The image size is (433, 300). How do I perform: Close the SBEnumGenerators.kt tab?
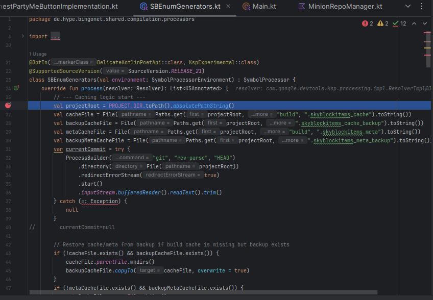point(228,6)
